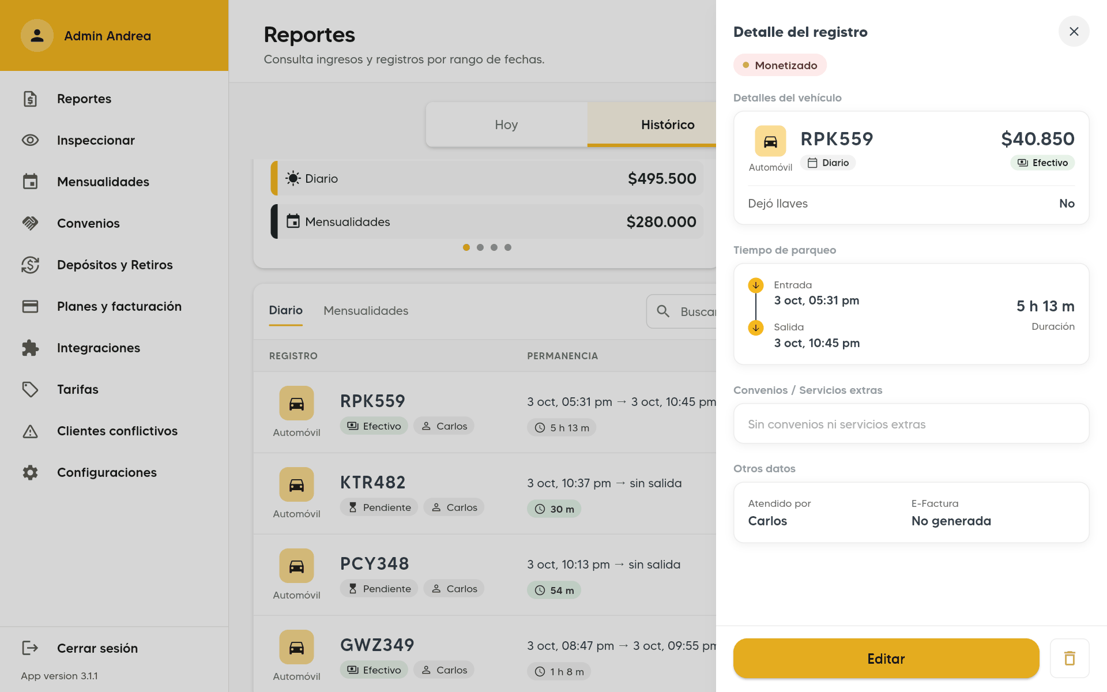
Task: Open Tarifas tag icon
Action: coord(30,389)
